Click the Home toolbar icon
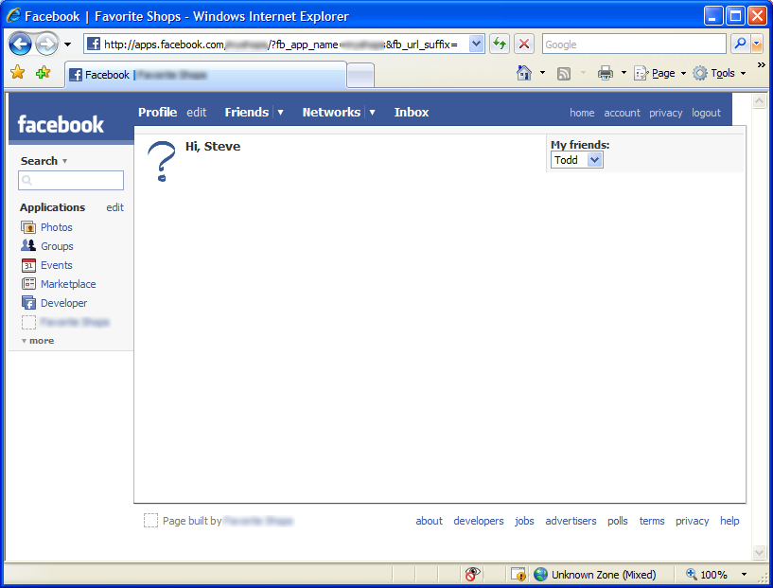This screenshot has height=588, width=773. pos(523,73)
